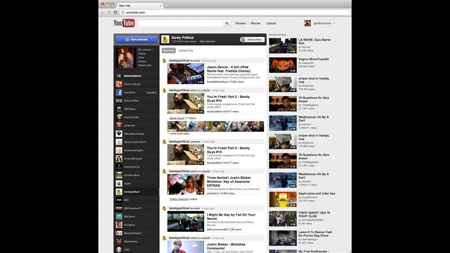Go back with the browser back arrow
Viewport: 450px width, 253px height.
(x=102, y=12)
